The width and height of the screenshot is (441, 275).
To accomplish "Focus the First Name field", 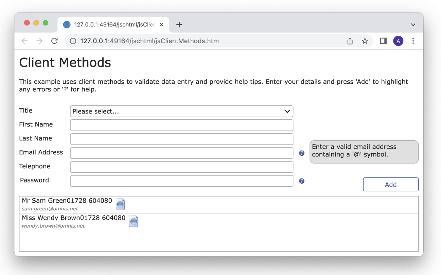I will coord(181,125).
